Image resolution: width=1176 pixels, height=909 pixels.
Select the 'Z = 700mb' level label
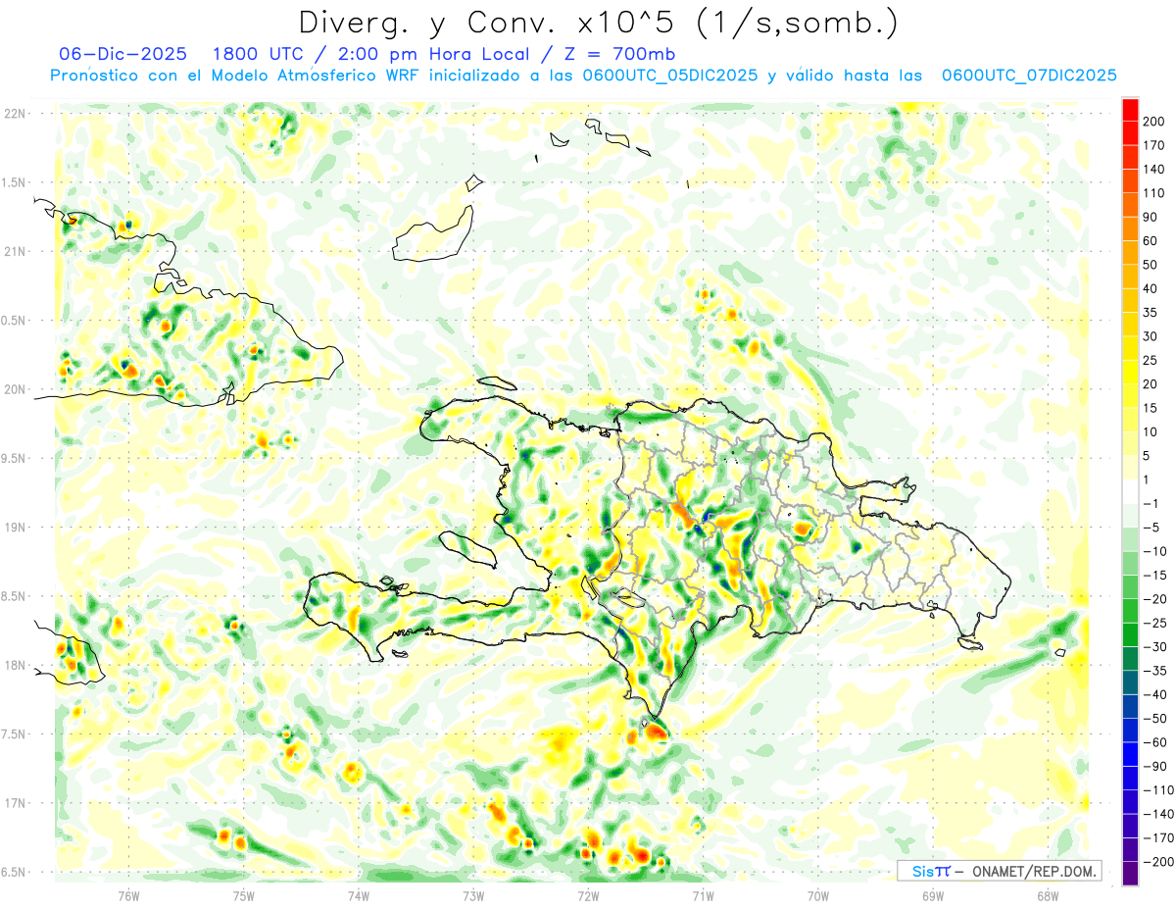coord(618,53)
